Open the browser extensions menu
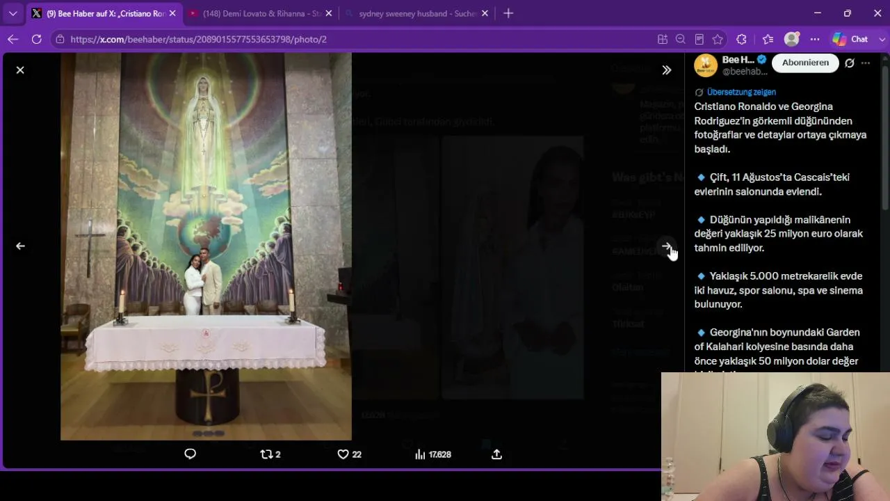 (741, 39)
